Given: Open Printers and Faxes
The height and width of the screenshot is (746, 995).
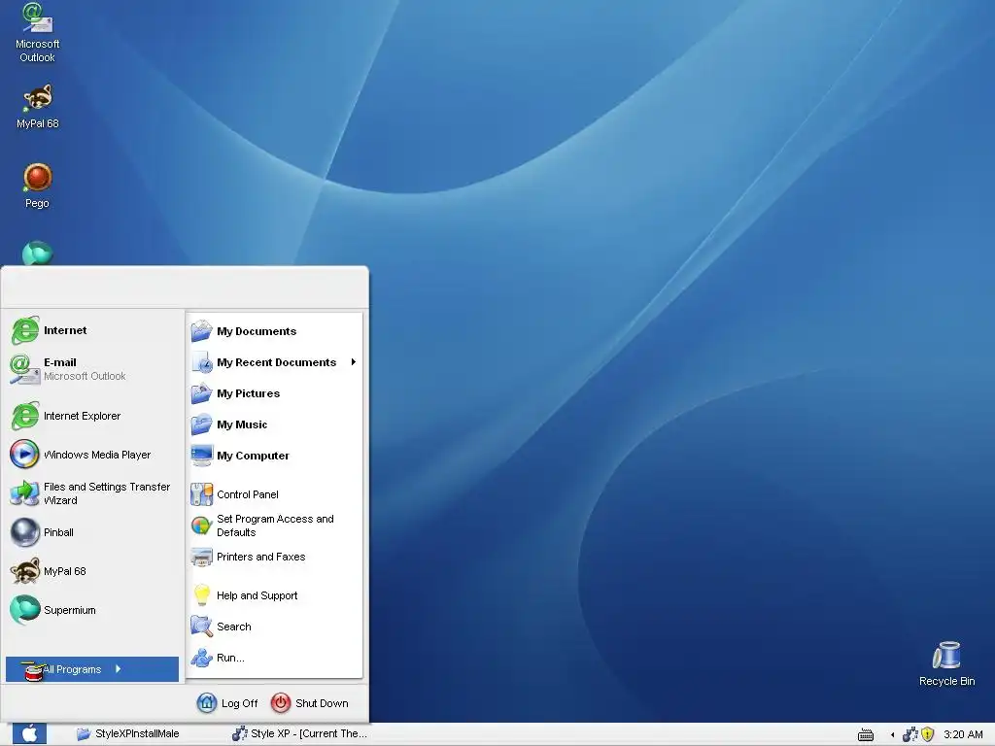Looking at the screenshot, I should tap(249, 557).
